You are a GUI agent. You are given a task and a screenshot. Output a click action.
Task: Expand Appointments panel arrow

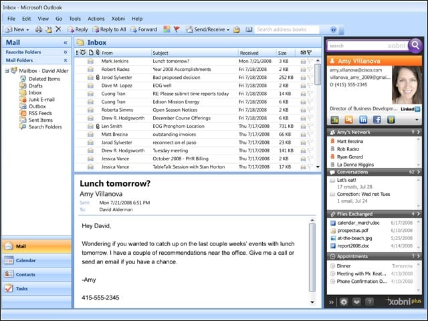point(419,256)
